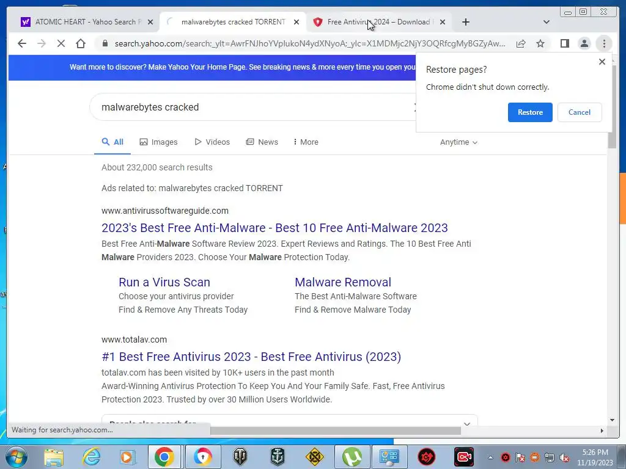Click the share page icon
626x469 pixels.
pyautogui.click(x=521, y=43)
